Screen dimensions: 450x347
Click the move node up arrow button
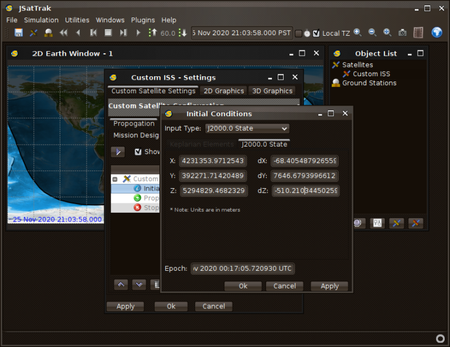[x=121, y=284]
